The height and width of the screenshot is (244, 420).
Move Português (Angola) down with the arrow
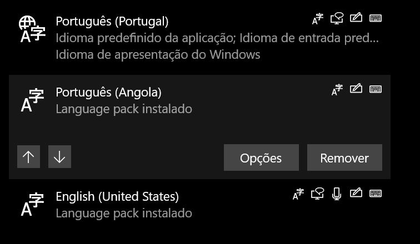(x=59, y=157)
